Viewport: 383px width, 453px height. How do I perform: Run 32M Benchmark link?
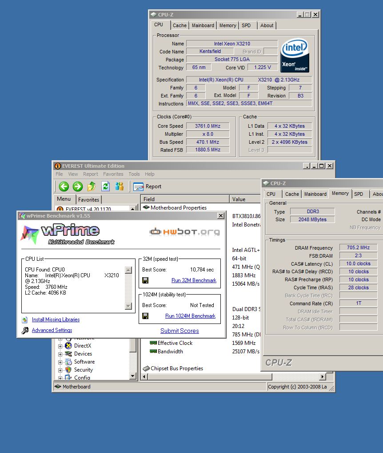pyautogui.click(x=194, y=280)
